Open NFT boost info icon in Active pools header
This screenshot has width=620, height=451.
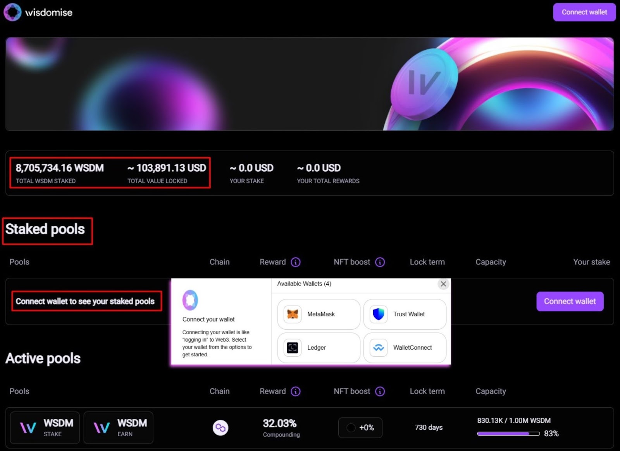tap(380, 391)
